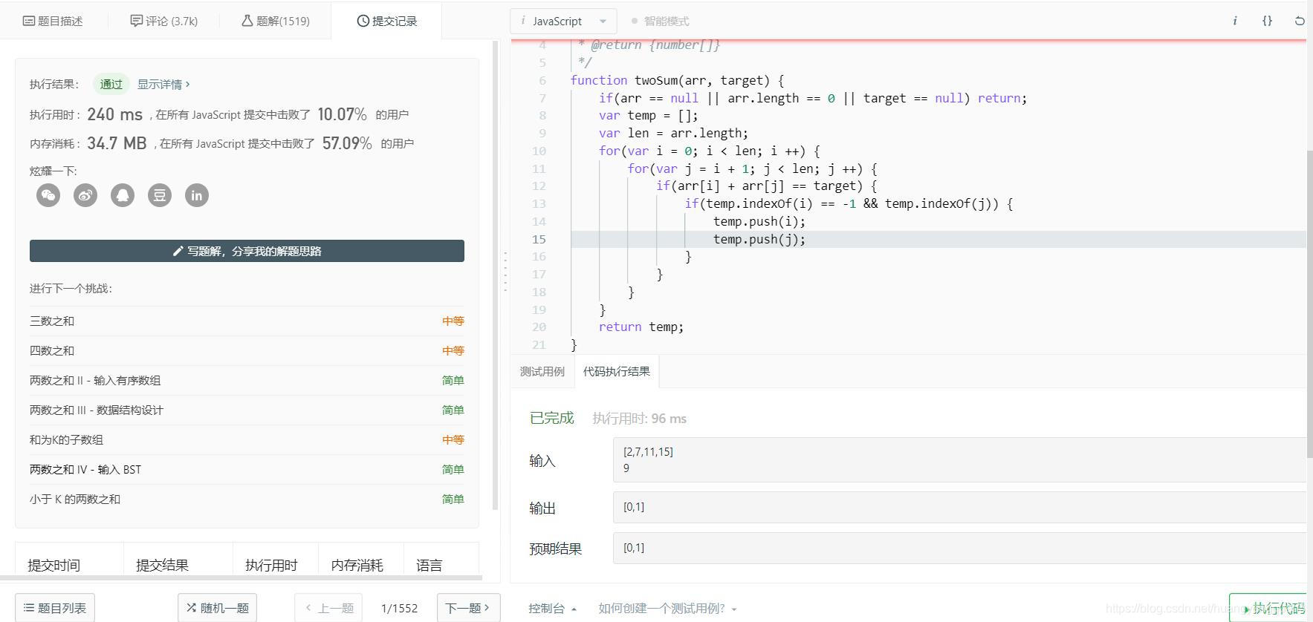Share result to Douban icon
The height and width of the screenshot is (622, 1313).
160,195
